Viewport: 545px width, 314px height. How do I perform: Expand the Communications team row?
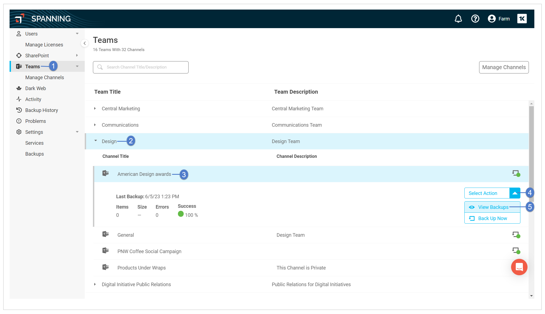click(x=95, y=125)
